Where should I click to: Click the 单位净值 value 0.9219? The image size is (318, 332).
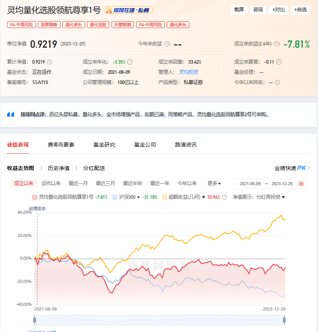click(43, 44)
